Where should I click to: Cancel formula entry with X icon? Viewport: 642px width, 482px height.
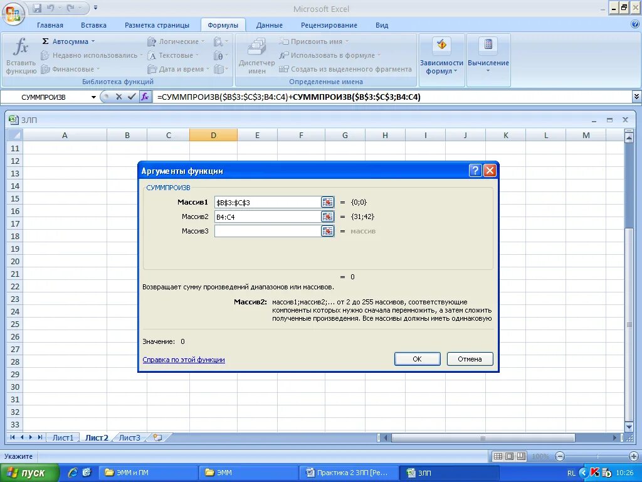(118, 97)
